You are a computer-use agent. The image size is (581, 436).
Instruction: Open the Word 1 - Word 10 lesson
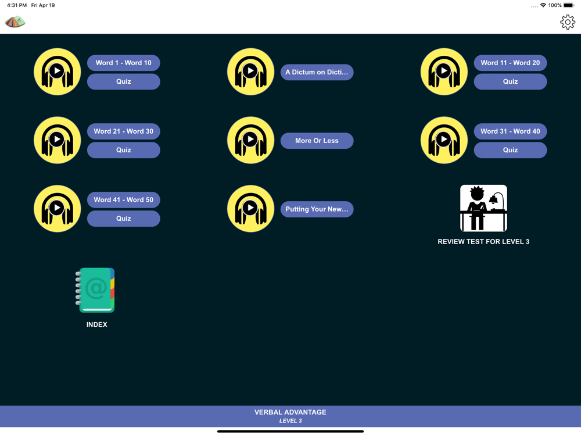point(123,63)
